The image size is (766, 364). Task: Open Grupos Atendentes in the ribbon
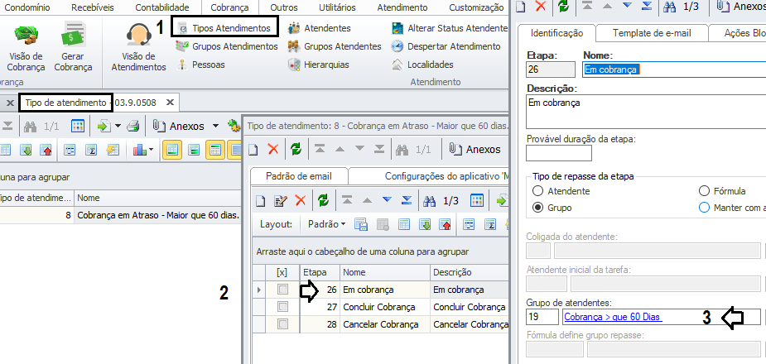tap(335, 46)
